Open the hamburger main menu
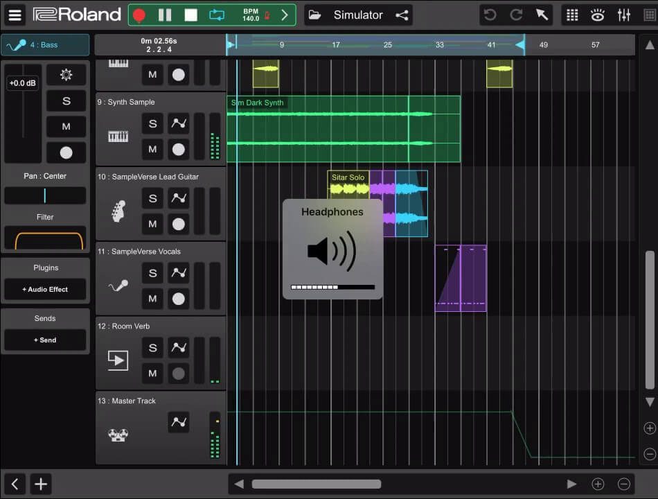The height and width of the screenshot is (499, 658). point(15,15)
